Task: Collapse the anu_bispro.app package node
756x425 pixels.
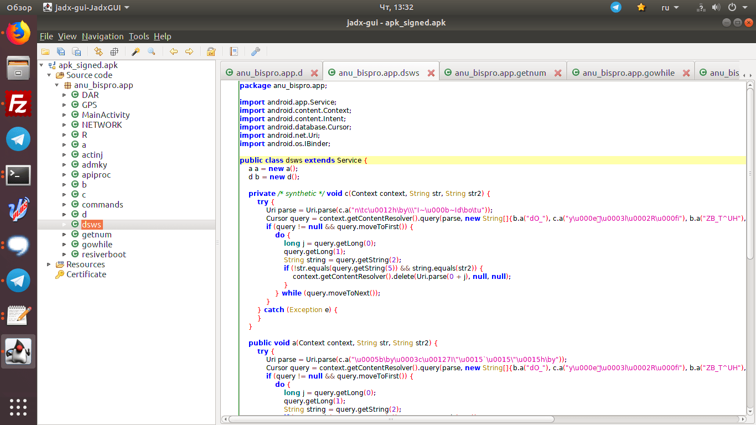Action: [57, 85]
